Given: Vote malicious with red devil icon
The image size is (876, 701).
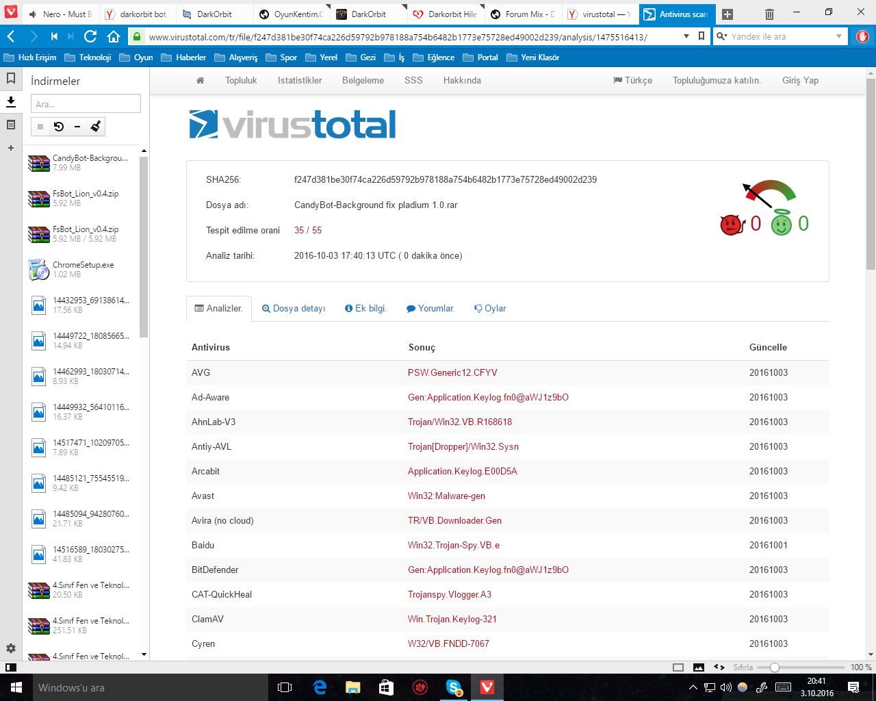Looking at the screenshot, I should click(x=732, y=224).
